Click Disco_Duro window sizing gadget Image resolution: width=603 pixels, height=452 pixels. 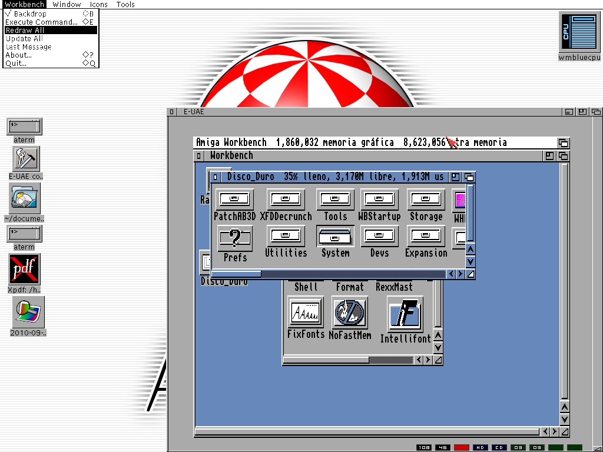[x=470, y=274]
